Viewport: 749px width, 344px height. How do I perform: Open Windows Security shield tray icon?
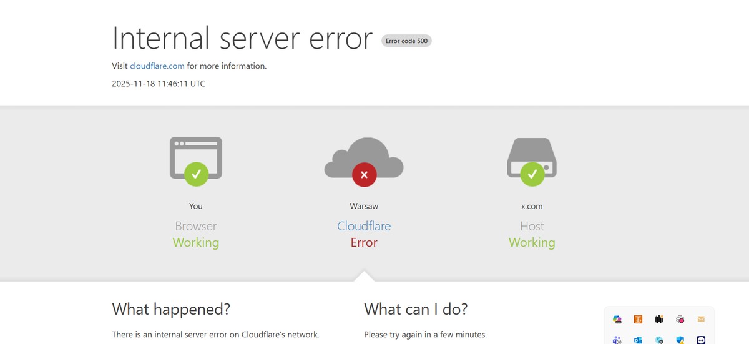[x=680, y=340]
